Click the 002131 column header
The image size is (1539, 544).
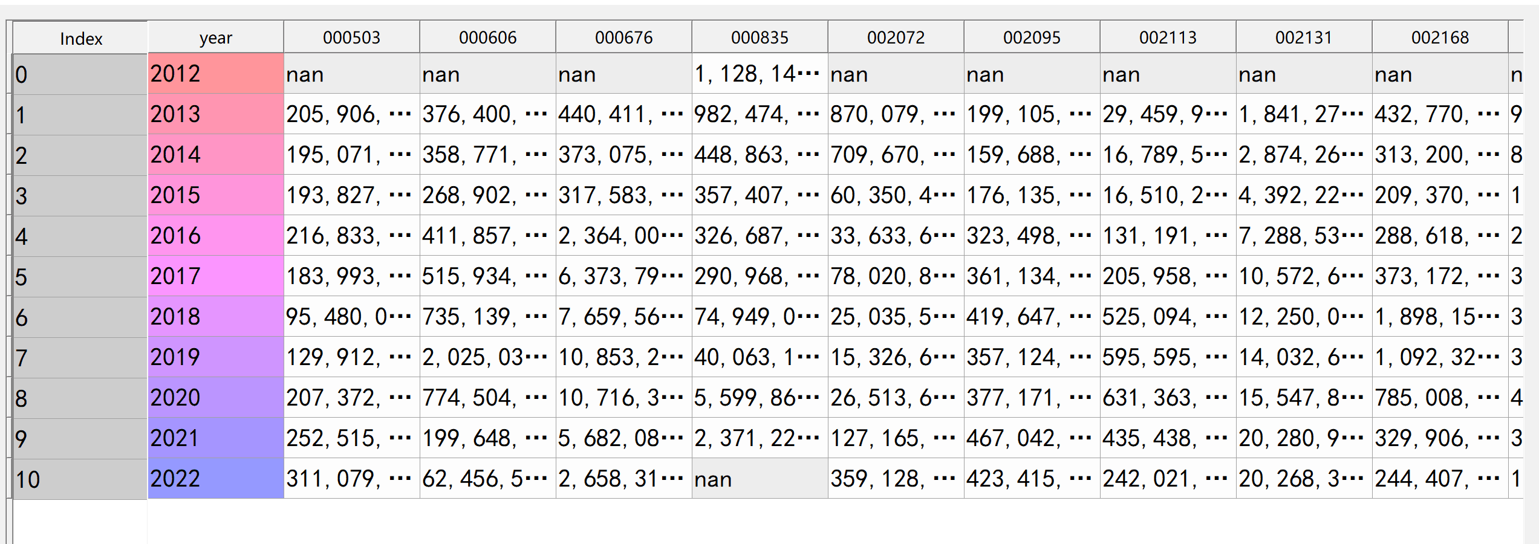[1304, 37]
